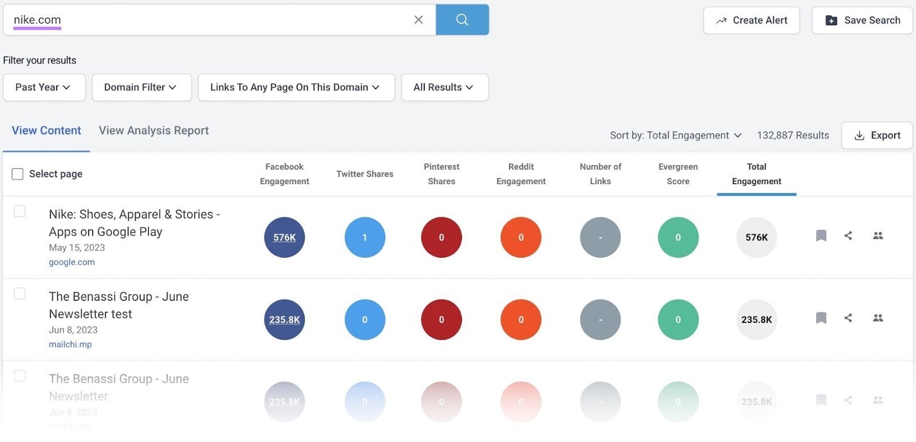916x442 pixels.
Task: Click the 132,887 Results count
Action: (793, 136)
